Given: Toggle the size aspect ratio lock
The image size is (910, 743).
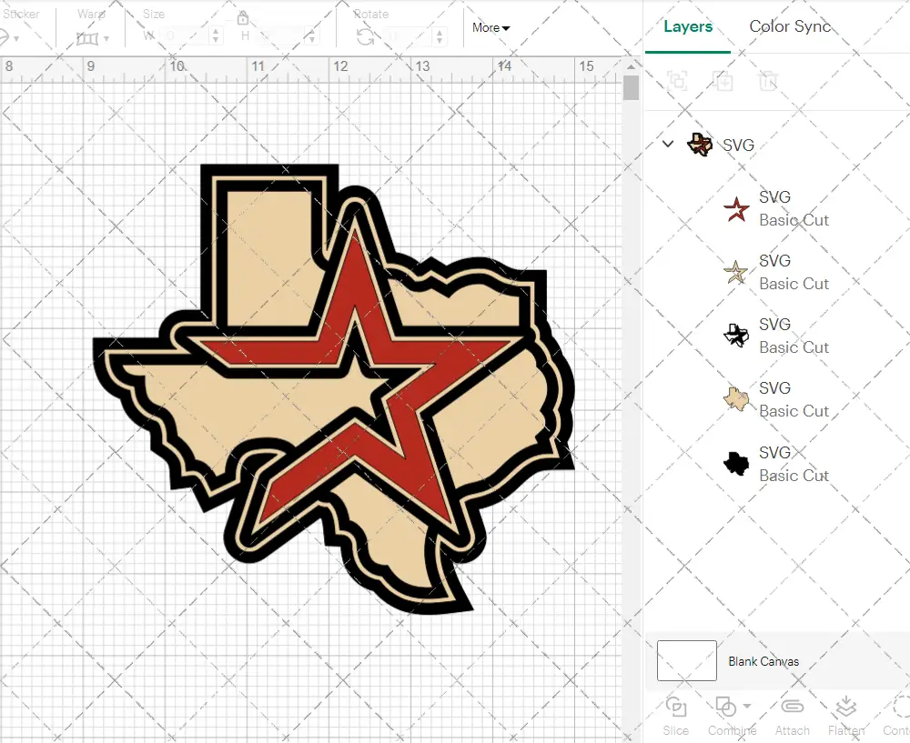Looking at the screenshot, I should (243, 18).
